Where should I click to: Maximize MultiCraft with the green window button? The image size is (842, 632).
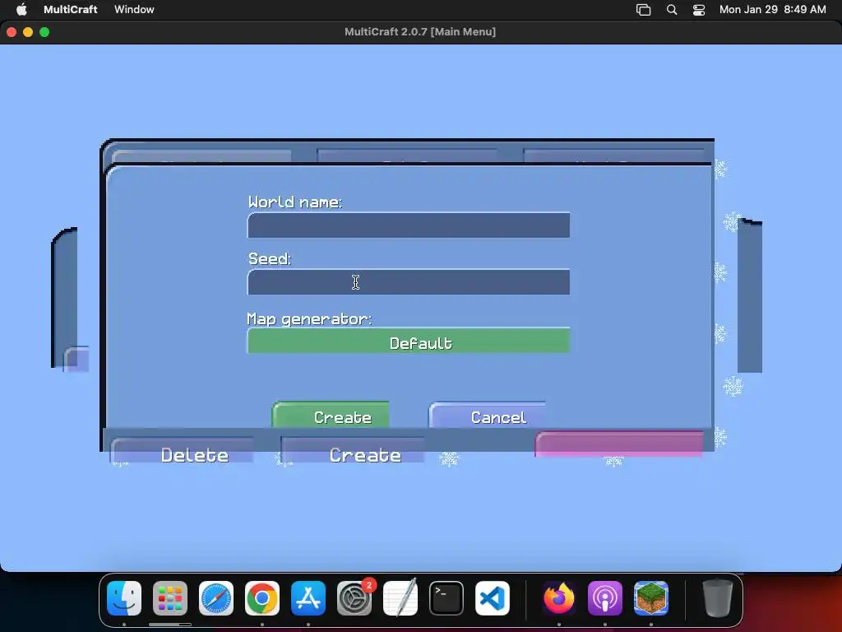tap(44, 32)
